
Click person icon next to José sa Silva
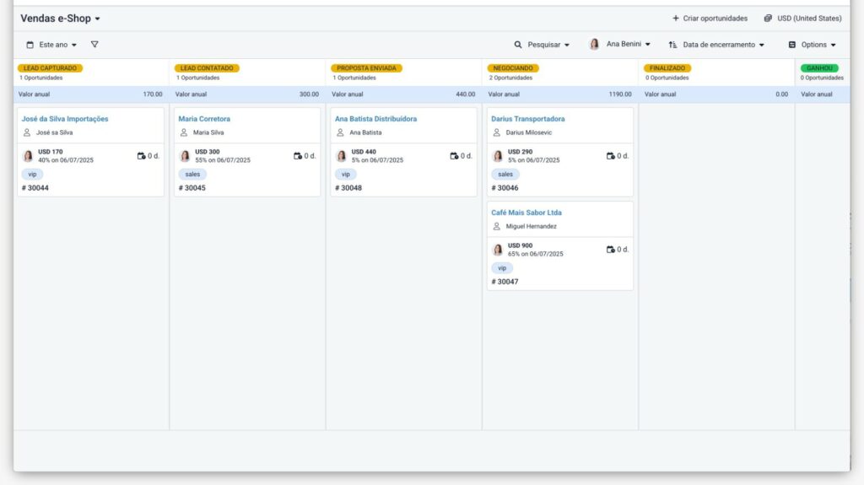(x=27, y=132)
